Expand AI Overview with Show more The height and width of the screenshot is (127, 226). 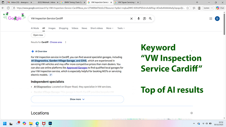tap(77, 99)
